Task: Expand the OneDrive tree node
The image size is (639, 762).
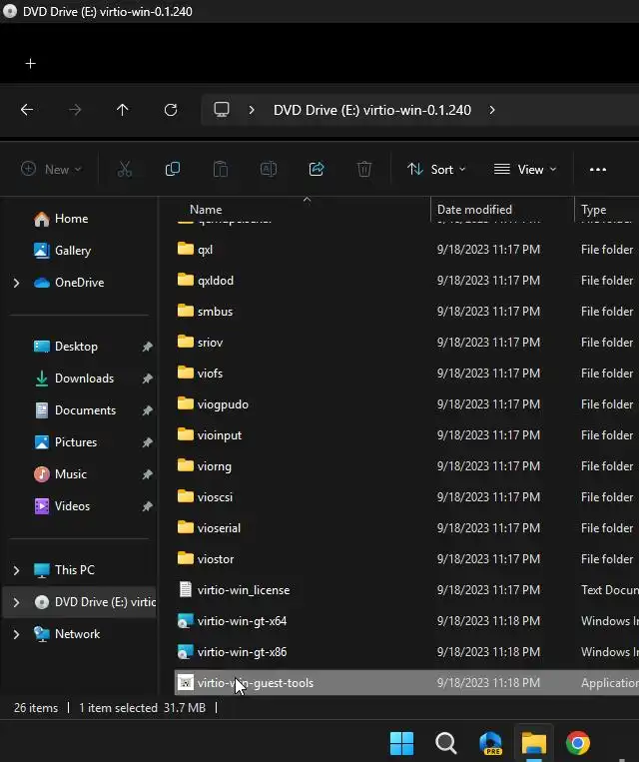Action: click(x=17, y=283)
